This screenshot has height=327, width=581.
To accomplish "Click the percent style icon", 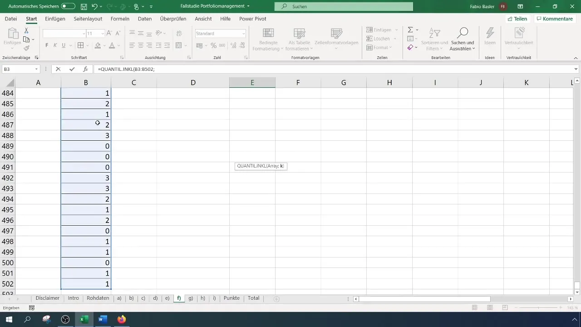I will pyautogui.click(x=213, y=45).
